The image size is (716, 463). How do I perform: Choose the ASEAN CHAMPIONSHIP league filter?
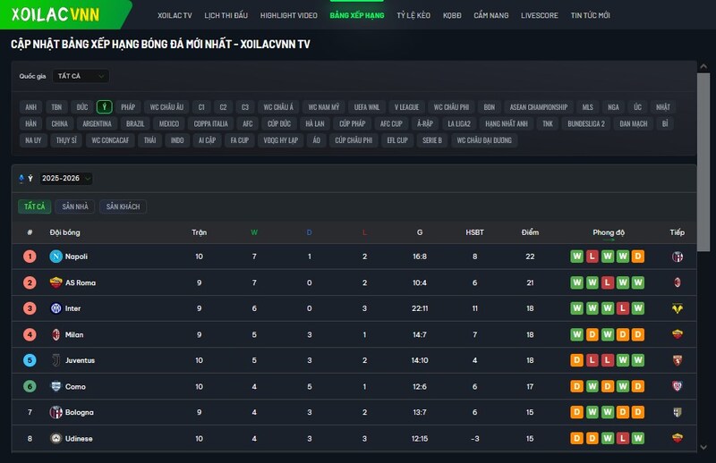click(x=539, y=106)
